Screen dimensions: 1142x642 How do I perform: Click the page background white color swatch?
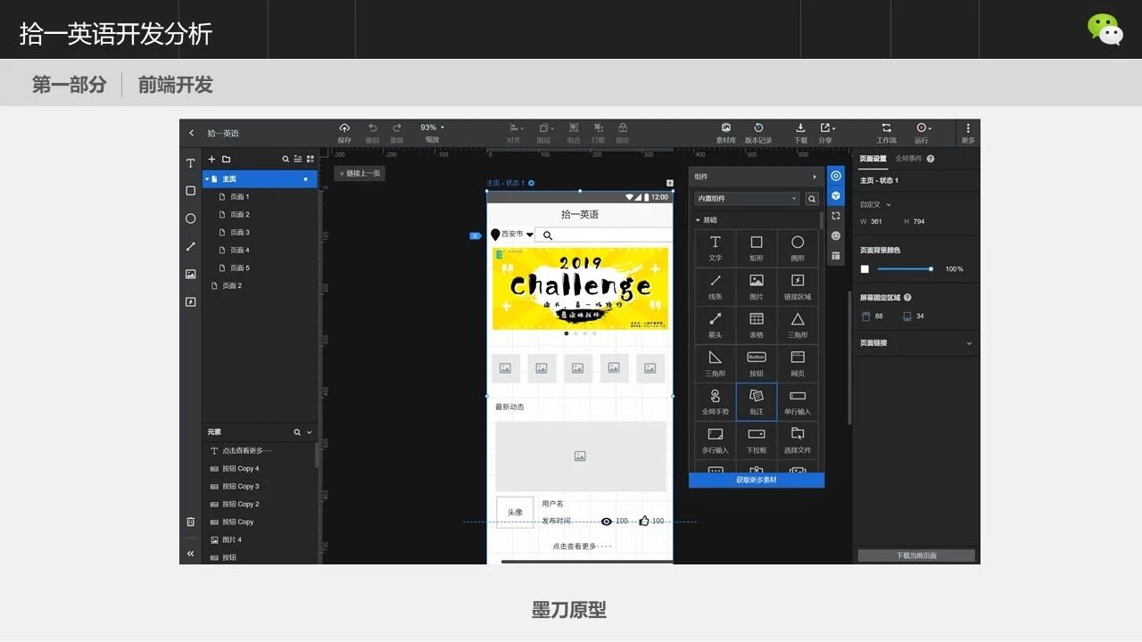(865, 268)
